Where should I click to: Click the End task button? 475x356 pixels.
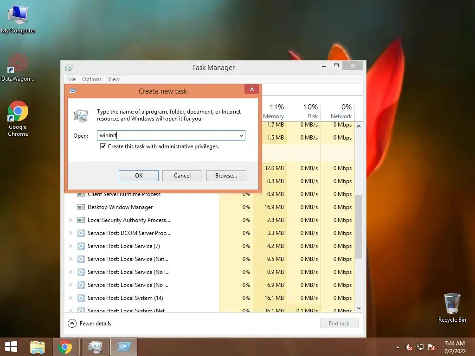point(339,323)
